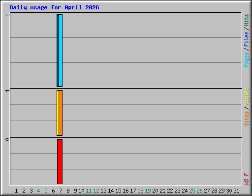Viewport: 252px width, 196px height.
Task: Click day 25 on the x-axis
Action: tap(192, 191)
